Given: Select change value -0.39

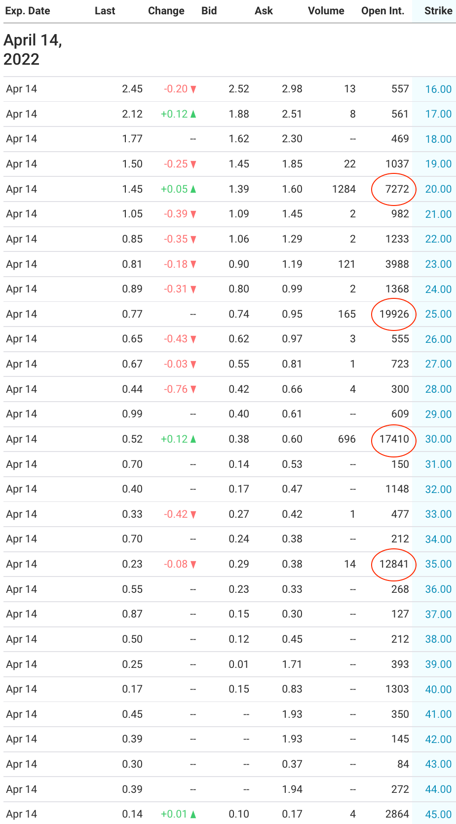Looking at the screenshot, I should (176, 214).
